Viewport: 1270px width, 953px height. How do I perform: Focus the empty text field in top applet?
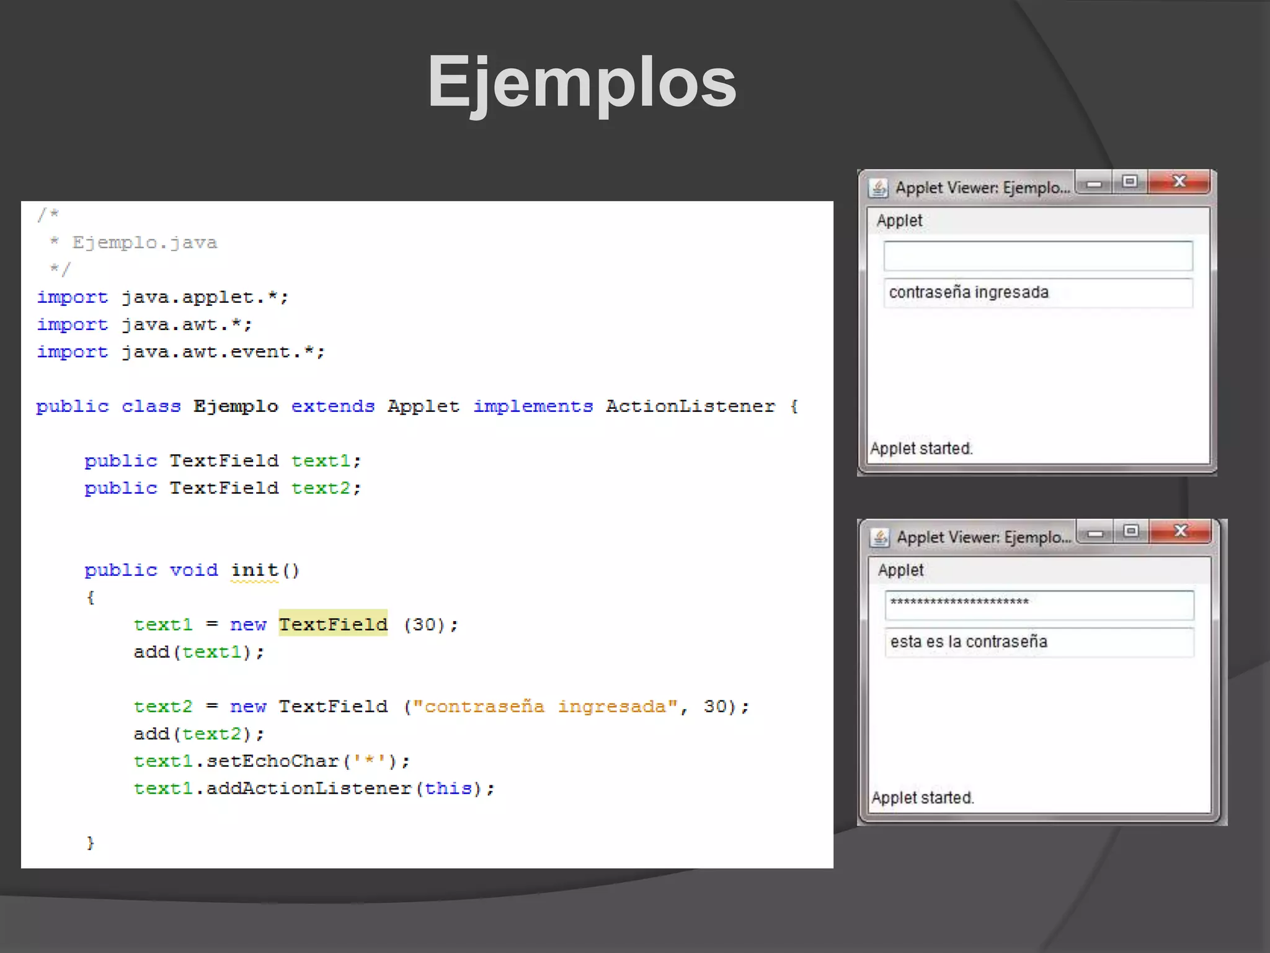tap(1037, 256)
